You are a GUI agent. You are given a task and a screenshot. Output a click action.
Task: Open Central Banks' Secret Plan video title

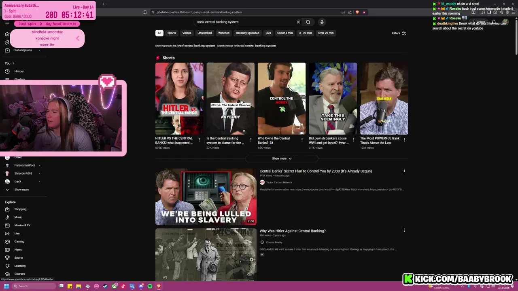pos(316,171)
